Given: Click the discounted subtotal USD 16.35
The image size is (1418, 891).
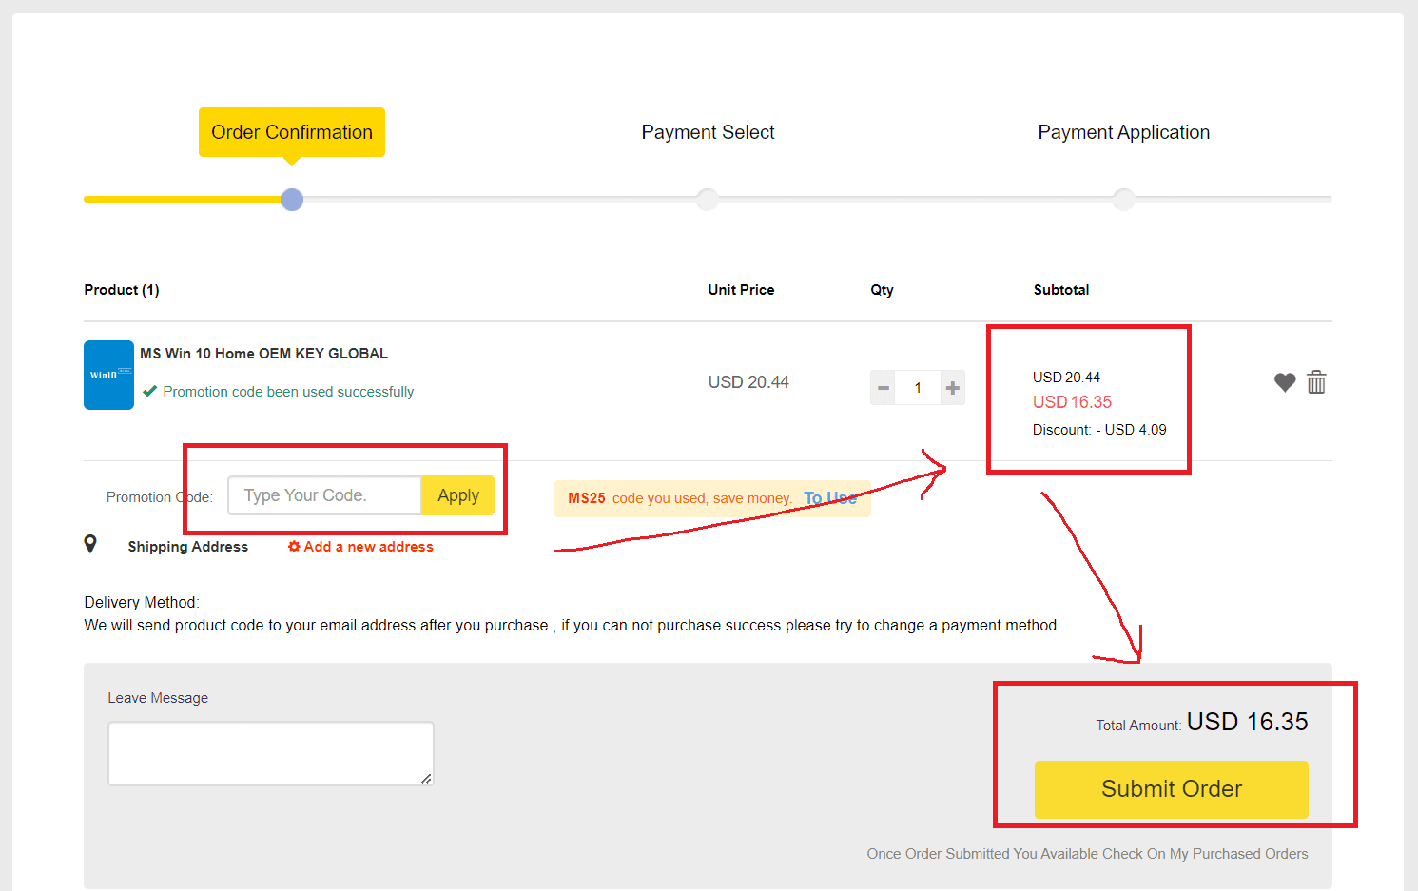Looking at the screenshot, I should tap(1072, 402).
